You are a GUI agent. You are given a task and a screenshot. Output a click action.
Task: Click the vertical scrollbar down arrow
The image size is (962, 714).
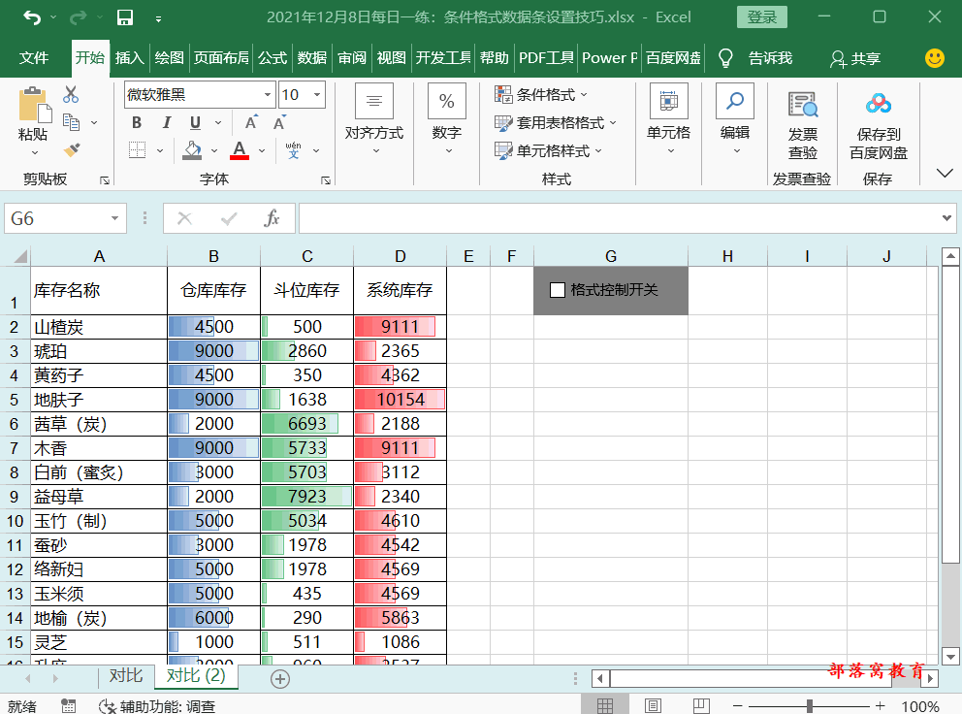point(950,657)
